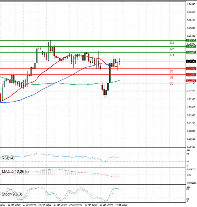The height and width of the screenshot is (207, 197).
Task: Click the chart shift marker at top
Action: click(x=122, y=2)
